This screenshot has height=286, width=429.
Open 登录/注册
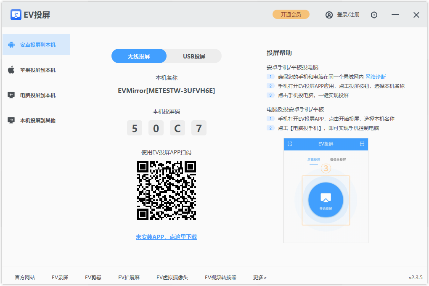[x=348, y=14]
